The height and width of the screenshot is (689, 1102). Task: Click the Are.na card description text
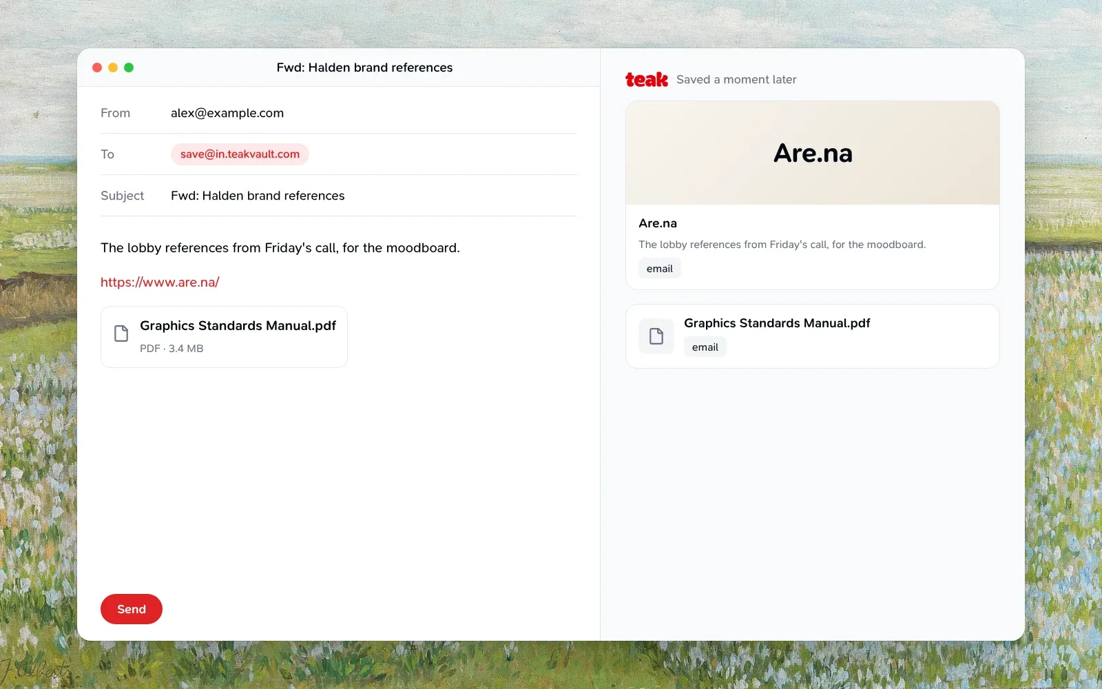click(782, 245)
